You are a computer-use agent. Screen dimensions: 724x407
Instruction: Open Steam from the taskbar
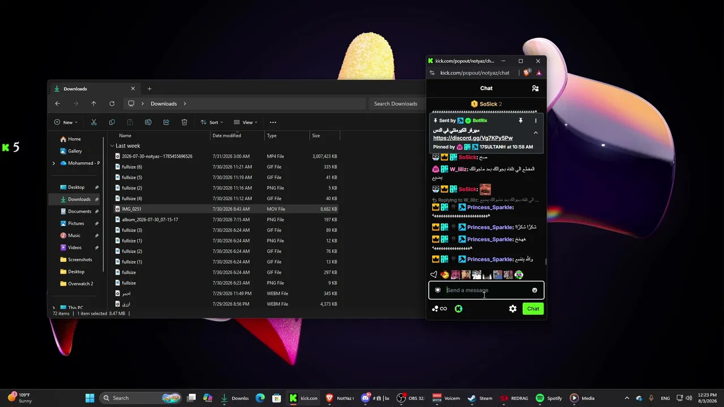click(x=480, y=398)
